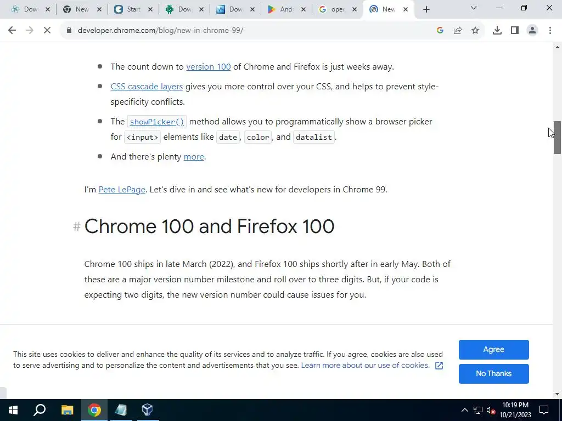This screenshot has height=421, width=562.
Task: Click the Google icon in address bar
Action: click(x=440, y=31)
